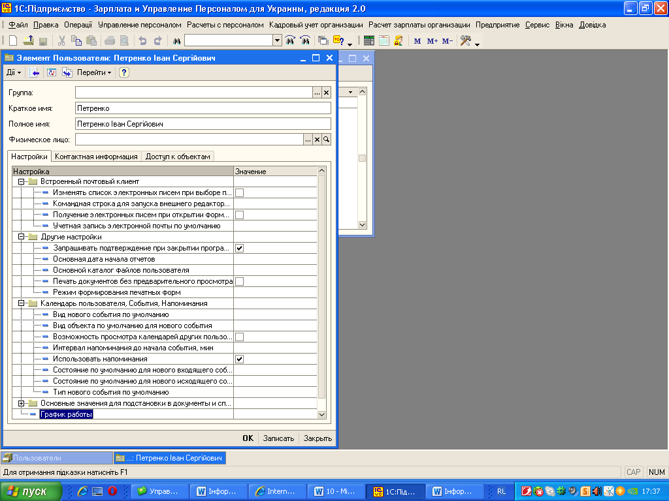Click the hammer and wrench tools icon
669x501 pixels.
coord(465,40)
